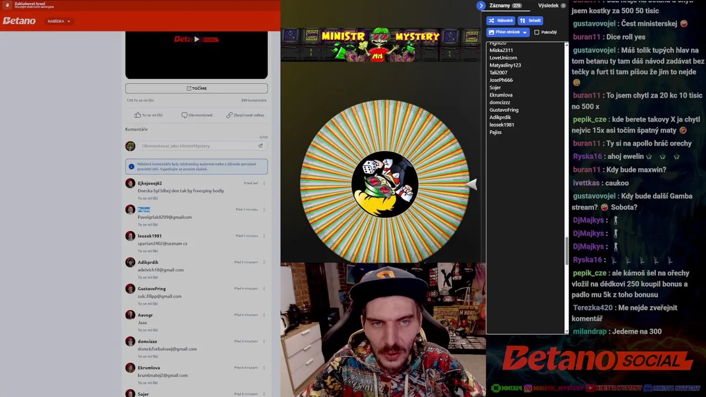
Task: Click the '399 komentáře' count
Action: tap(254, 100)
